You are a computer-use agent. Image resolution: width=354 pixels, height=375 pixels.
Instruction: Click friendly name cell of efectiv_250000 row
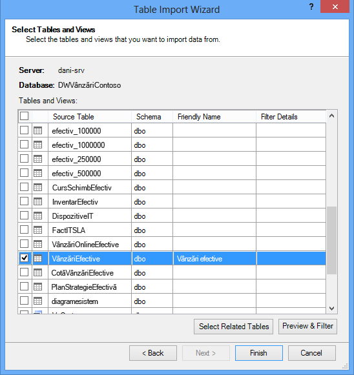(x=214, y=159)
